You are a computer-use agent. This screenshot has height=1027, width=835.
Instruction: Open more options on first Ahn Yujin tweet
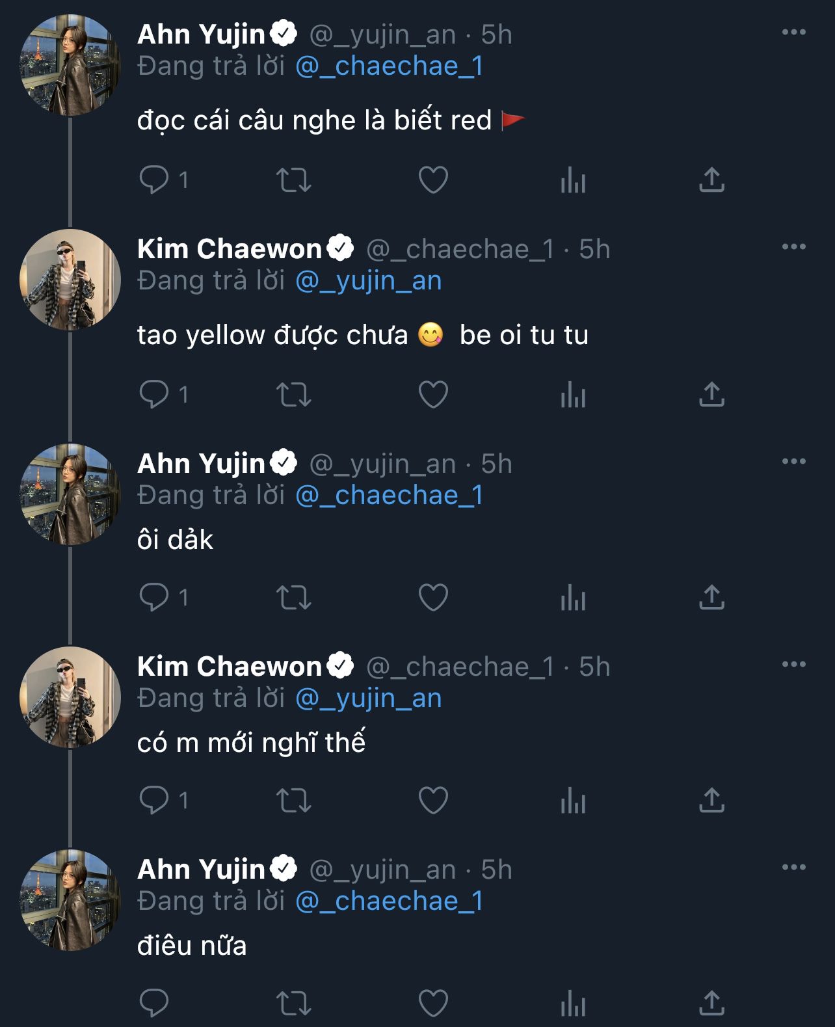(793, 33)
